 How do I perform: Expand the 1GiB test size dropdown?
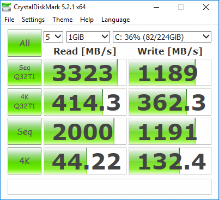tap(88, 37)
